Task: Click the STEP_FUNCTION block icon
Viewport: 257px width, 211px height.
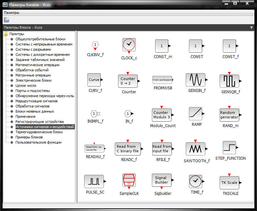Action: tap(229, 147)
